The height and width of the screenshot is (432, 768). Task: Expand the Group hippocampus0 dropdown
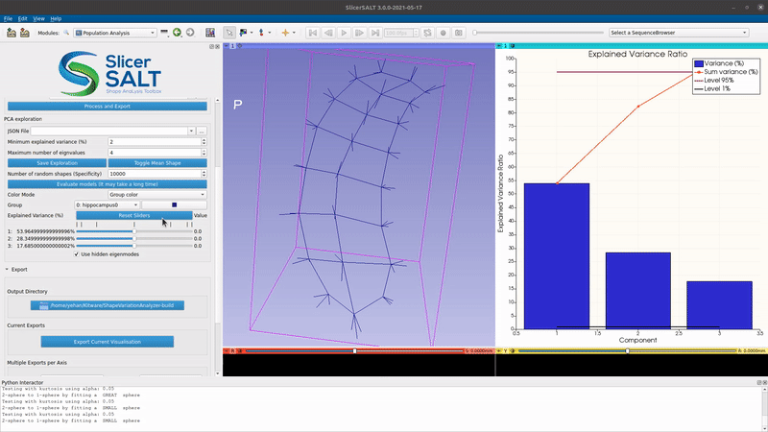[x=108, y=204]
